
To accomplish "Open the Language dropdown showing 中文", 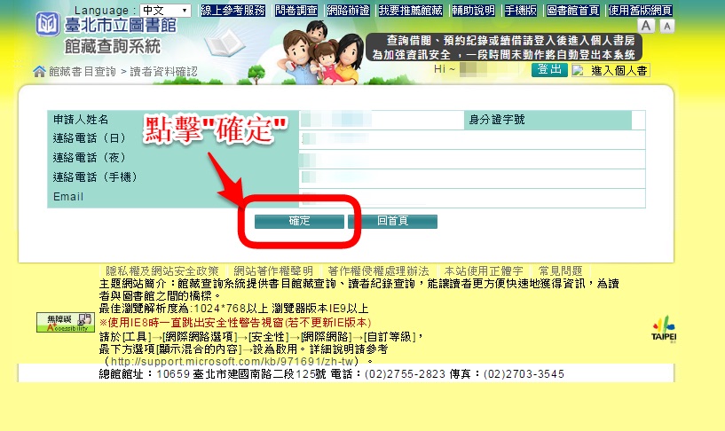I will 165,10.
